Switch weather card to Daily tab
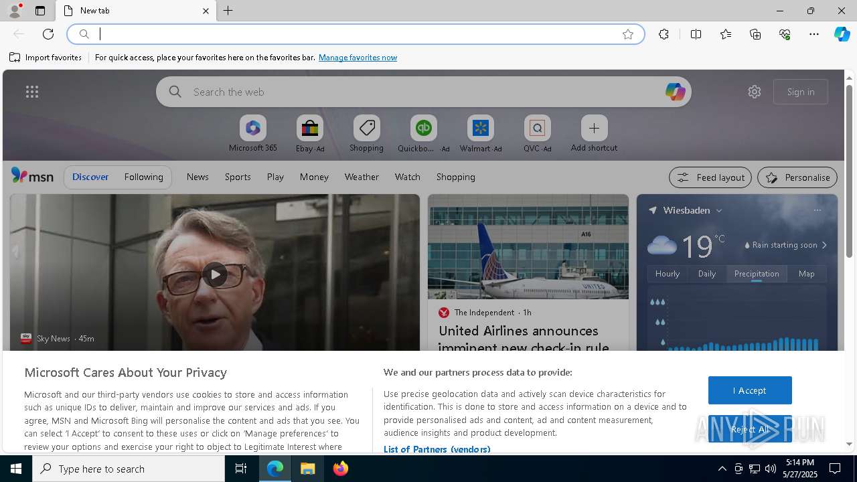This screenshot has width=857, height=482. [x=707, y=274]
